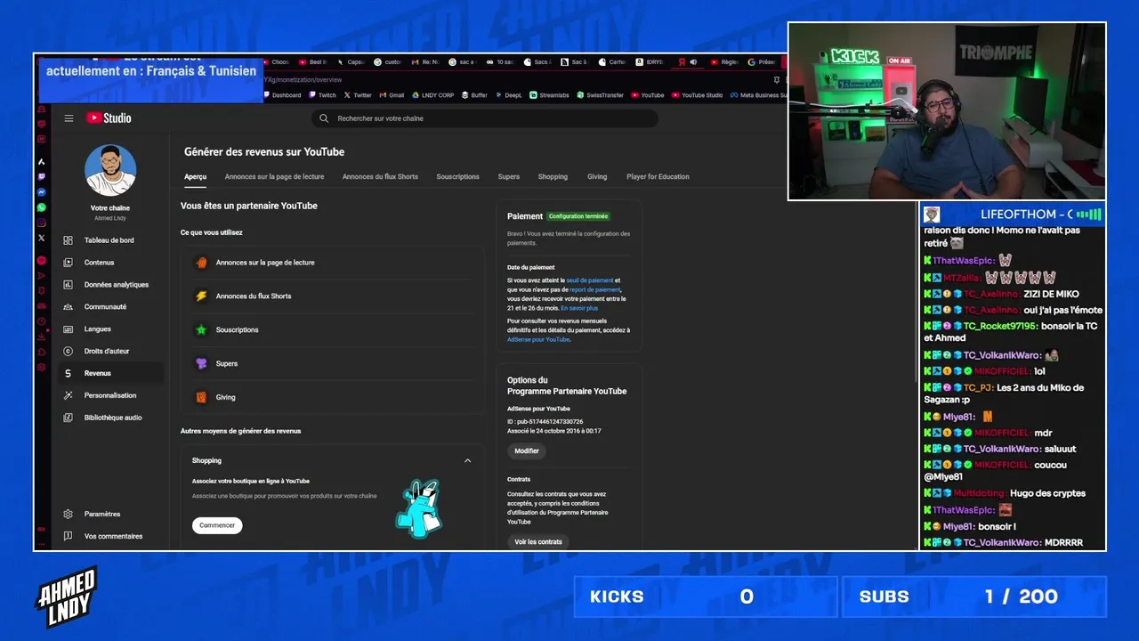This screenshot has height=641, width=1139.
Task: Collapse the Shopping section chevron
Action: tap(467, 460)
